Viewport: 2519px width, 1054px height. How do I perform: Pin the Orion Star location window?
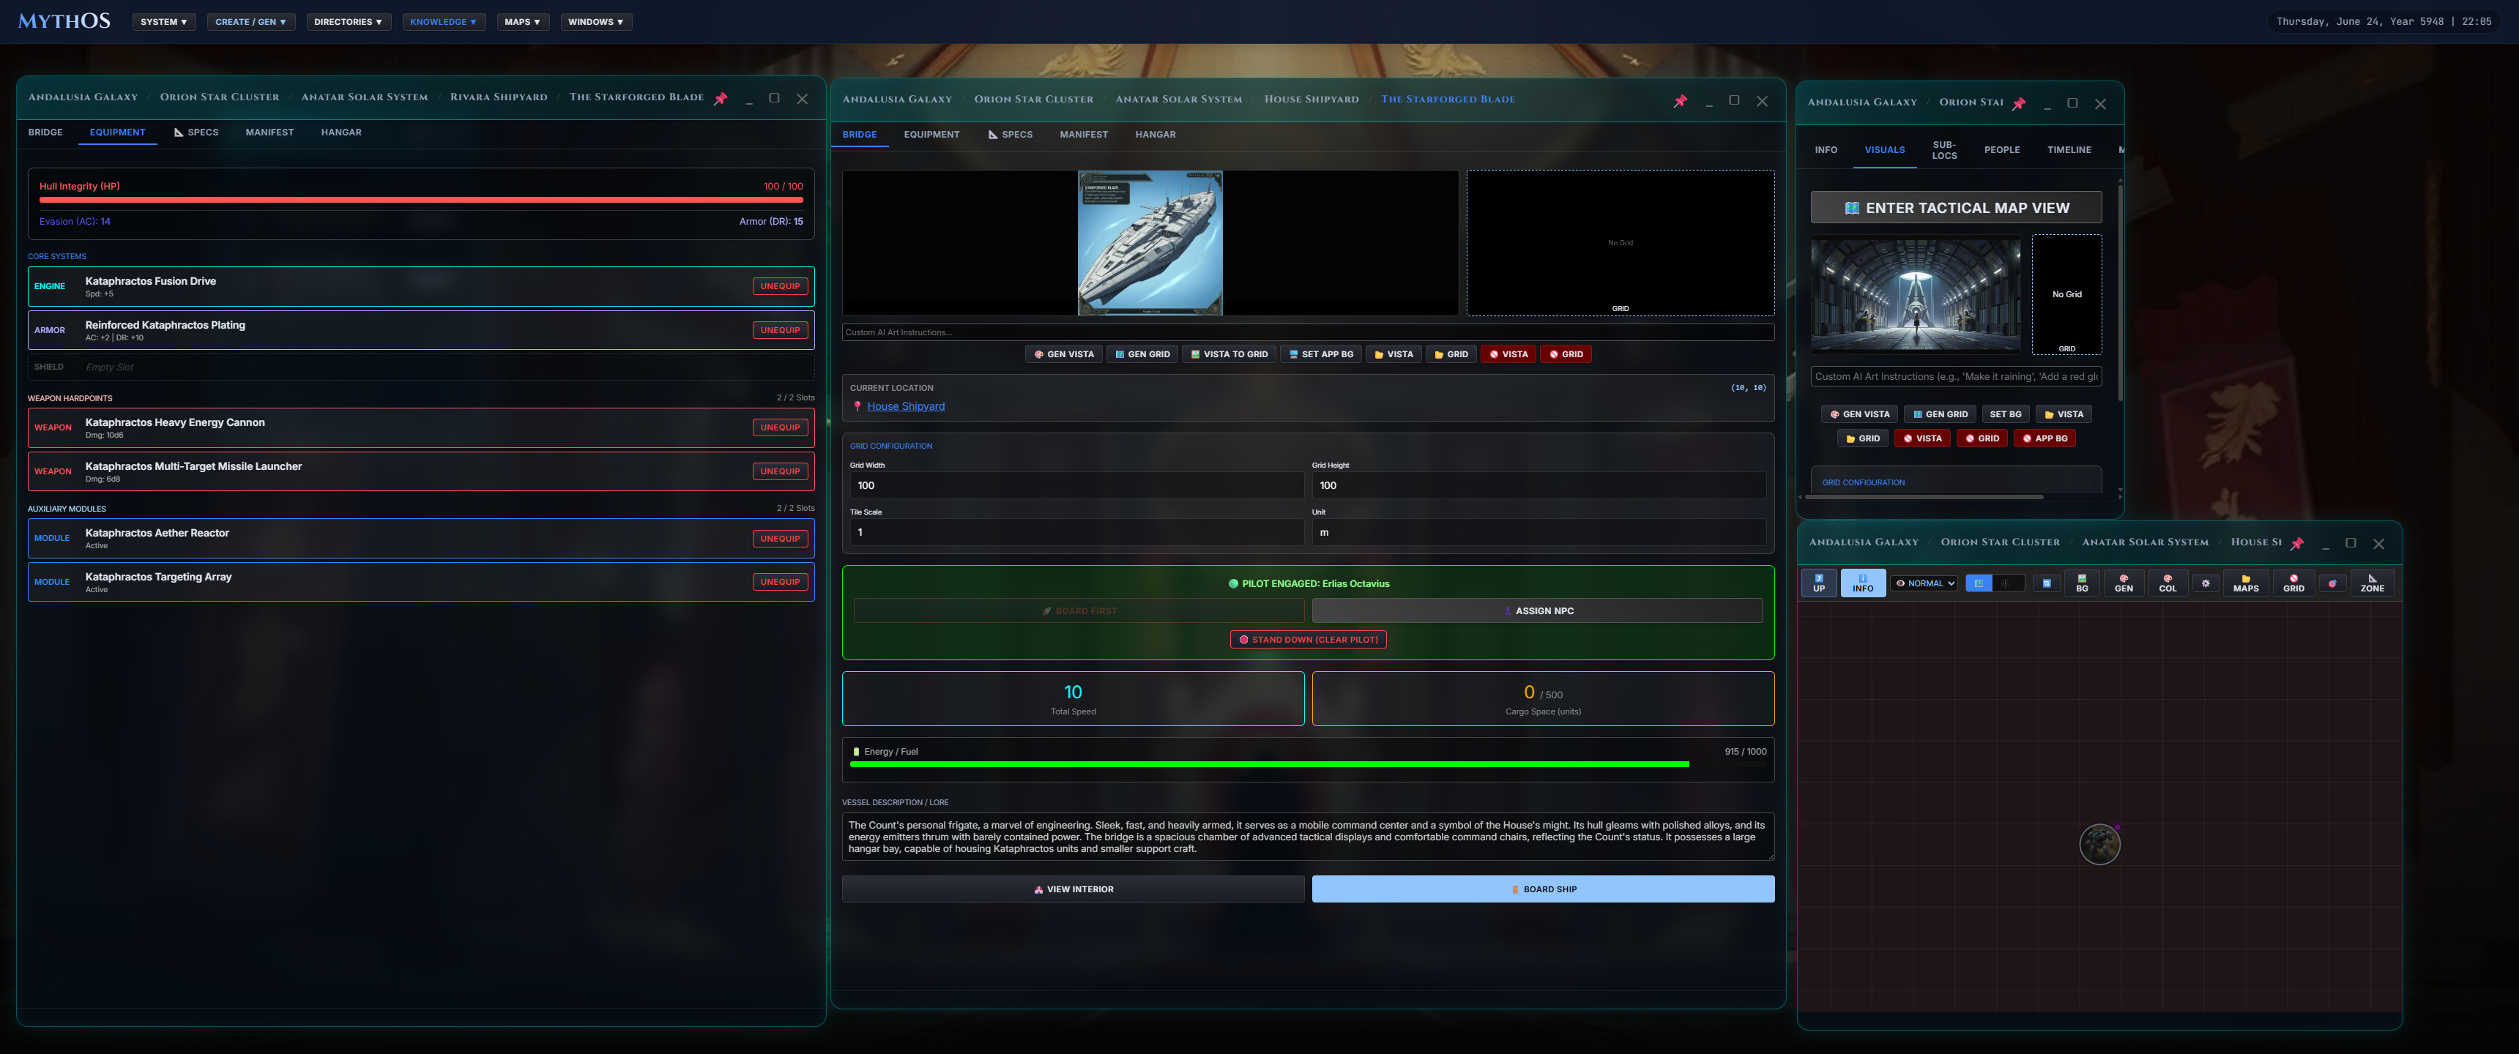(x=2018, y=104)
